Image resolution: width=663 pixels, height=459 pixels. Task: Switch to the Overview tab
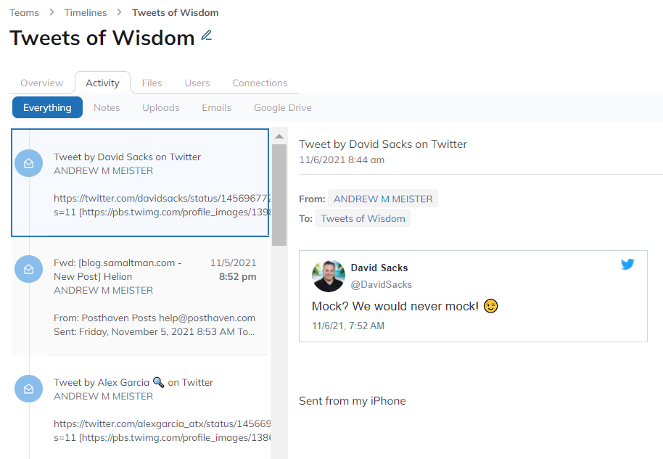[x=42, y=83]
